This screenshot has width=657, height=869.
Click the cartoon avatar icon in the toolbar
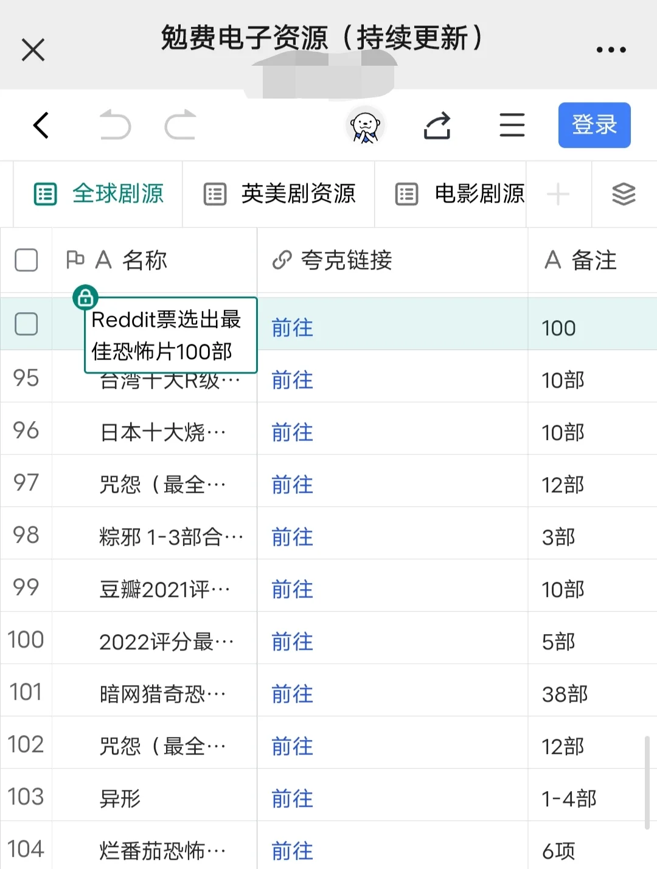(365, 125)
